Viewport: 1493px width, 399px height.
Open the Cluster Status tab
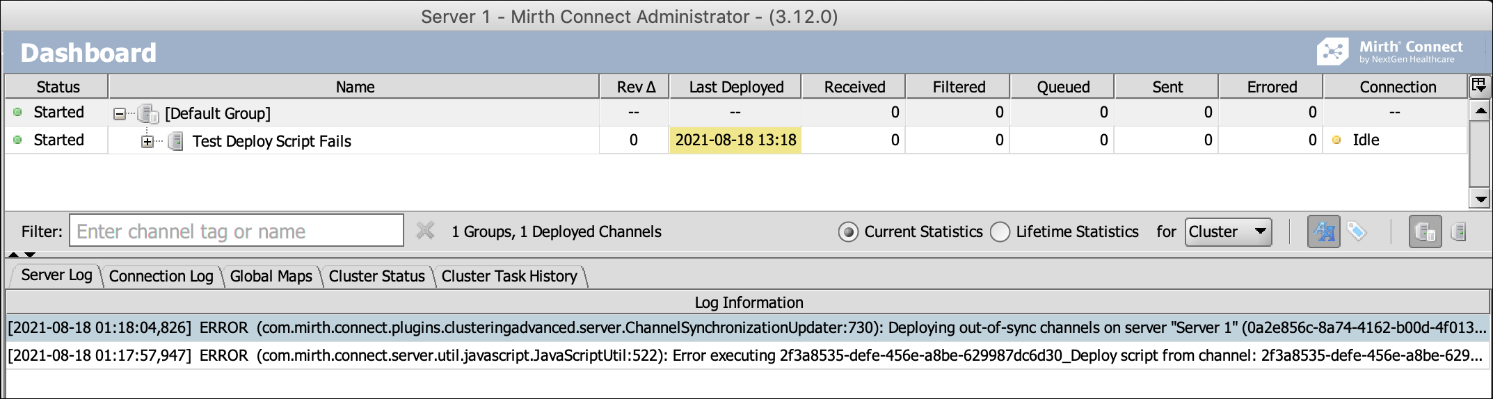click(377, 276)
